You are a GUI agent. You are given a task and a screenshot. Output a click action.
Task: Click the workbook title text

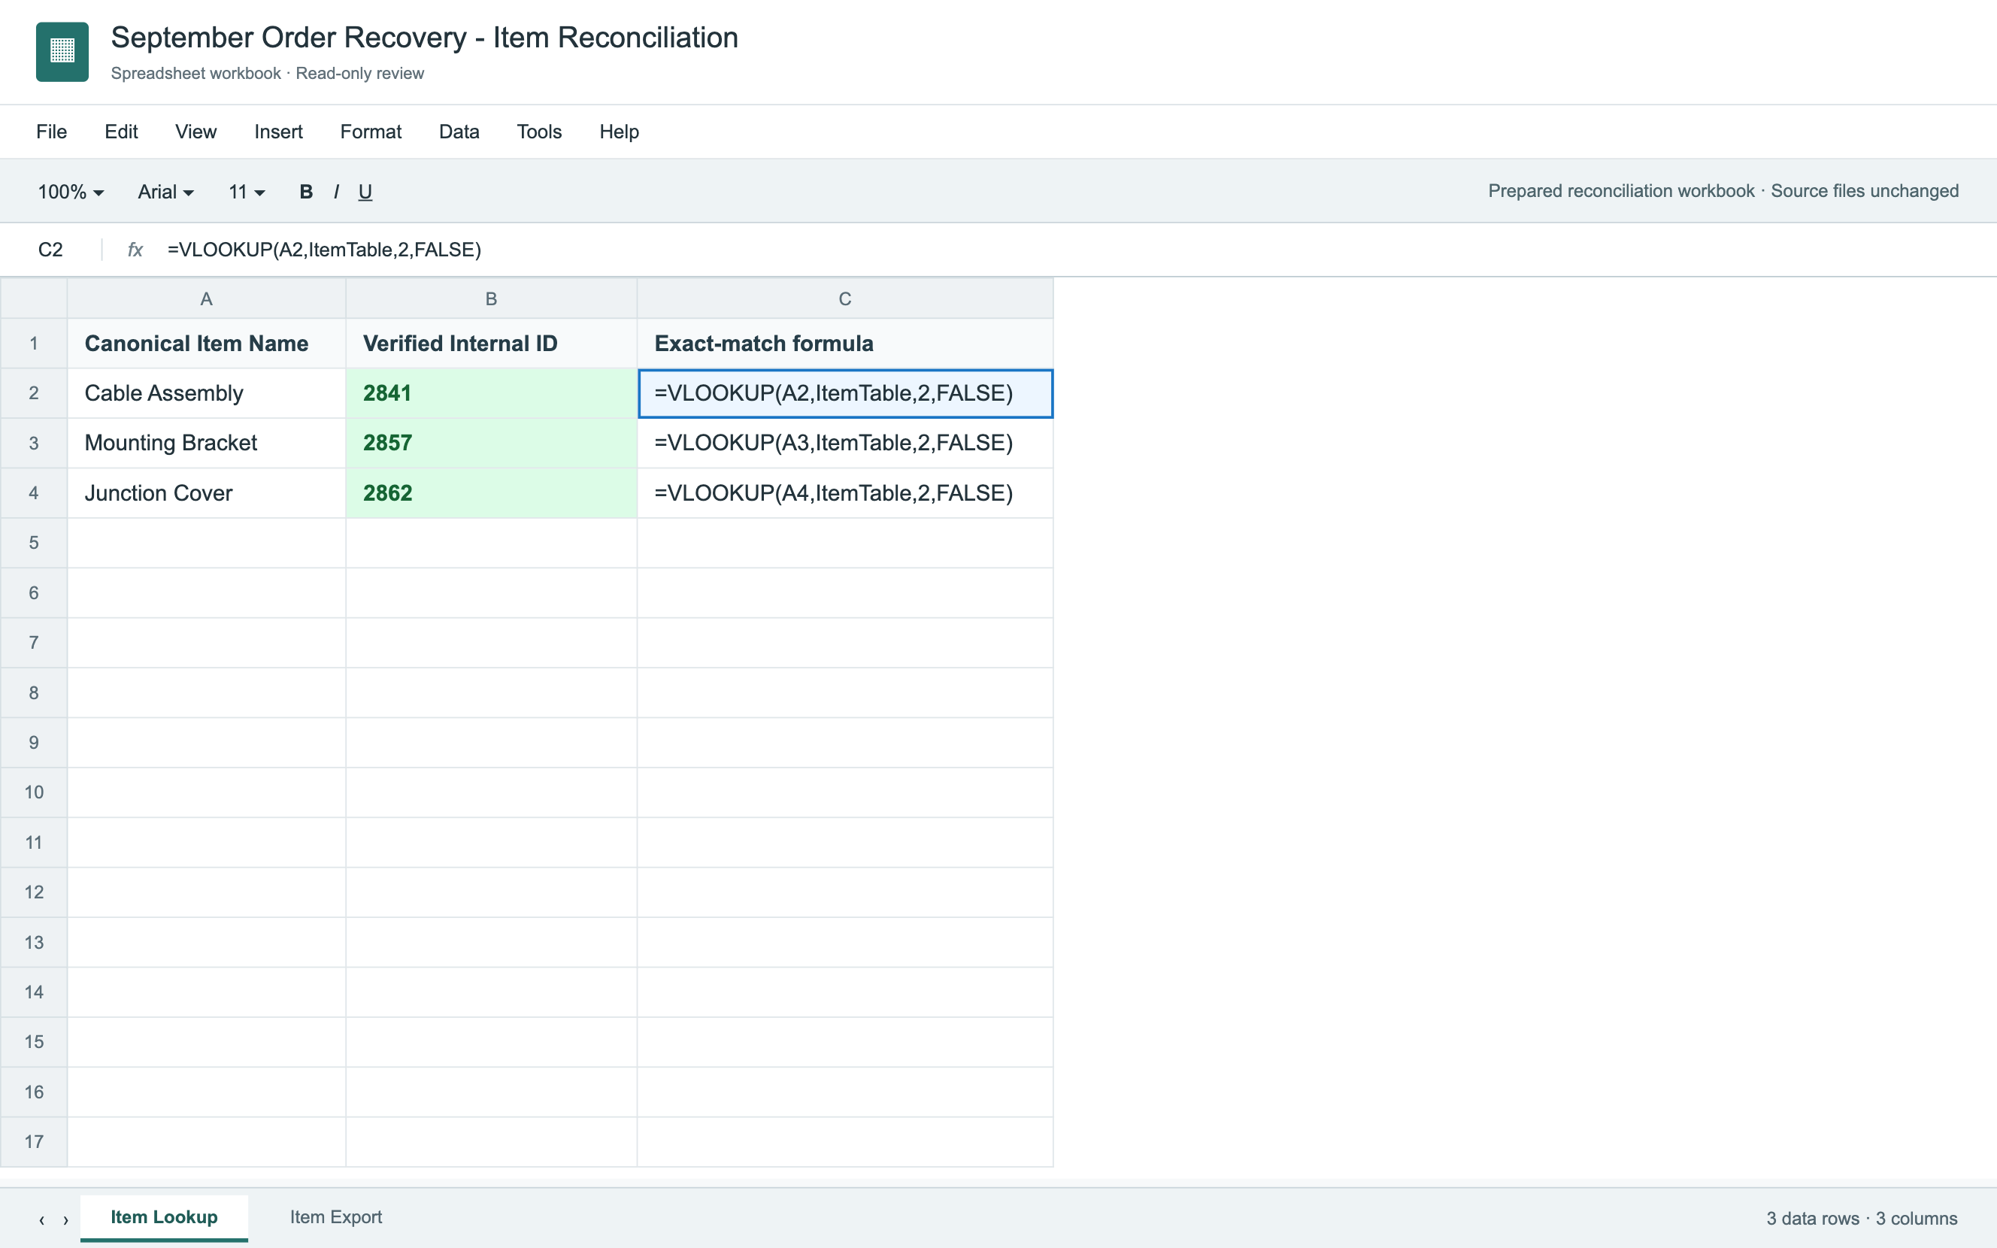pyautogui.click(x=424, y=38)
